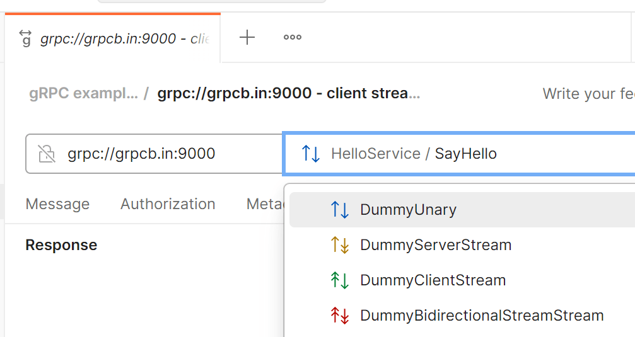
Task: Open a new tab with the plus button
Action: click(x=247, y=38)
